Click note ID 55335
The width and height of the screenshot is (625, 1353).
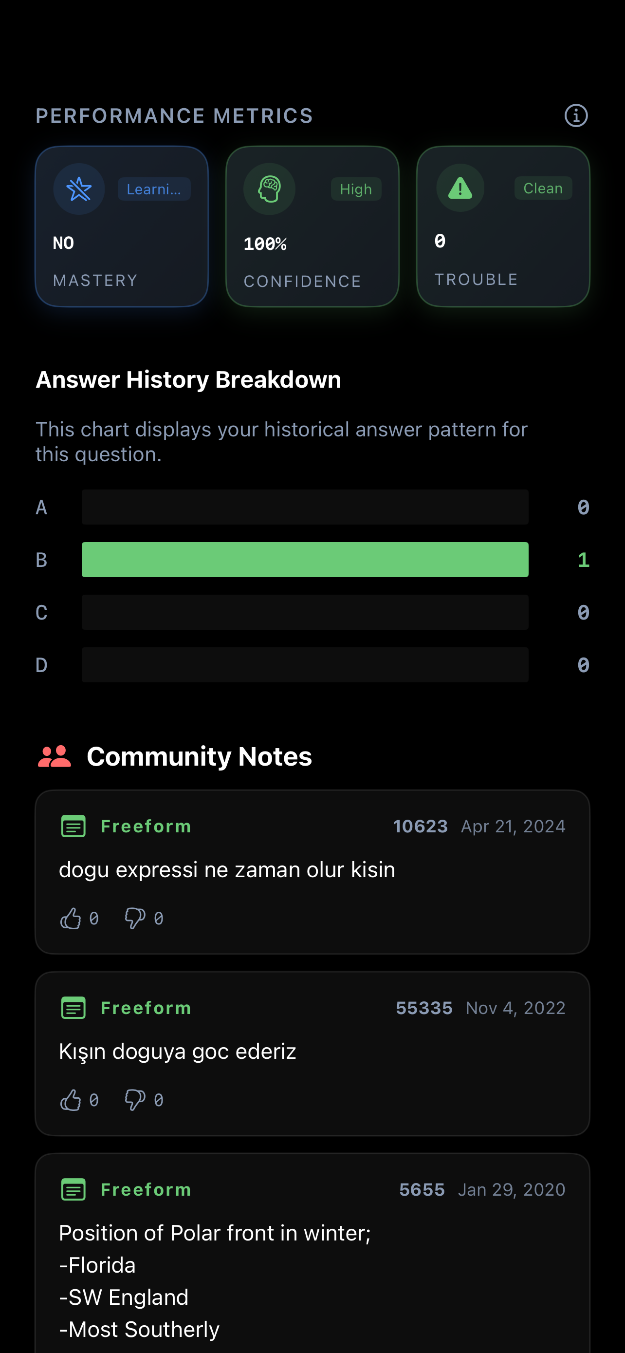423,1008
